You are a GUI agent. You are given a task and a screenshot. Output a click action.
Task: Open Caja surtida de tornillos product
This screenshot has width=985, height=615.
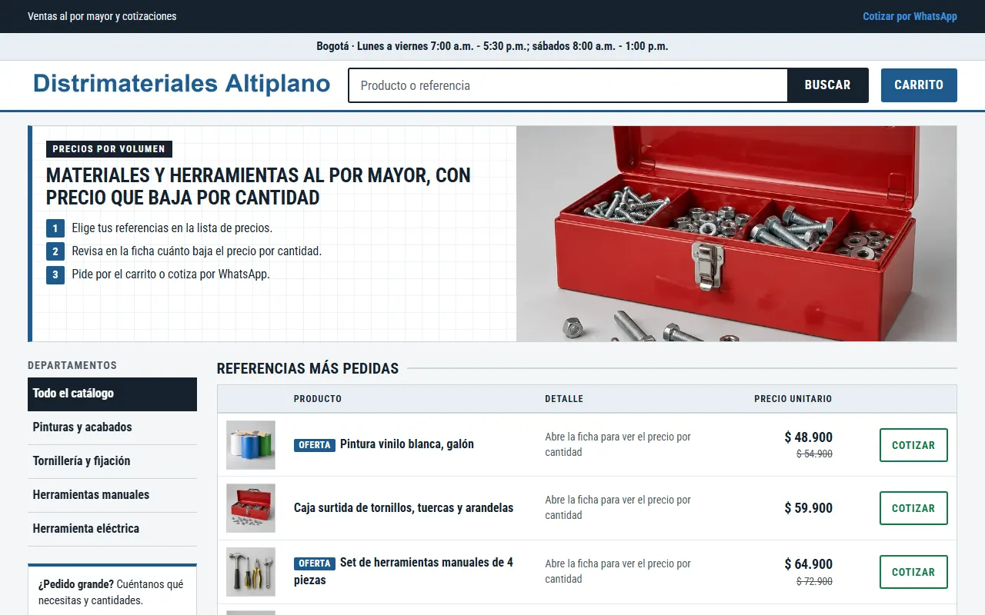[403, 508]
